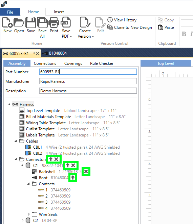Select the CBL2 cable icon
The width and height of the screenshot is (193, 224).
point(28,153)
